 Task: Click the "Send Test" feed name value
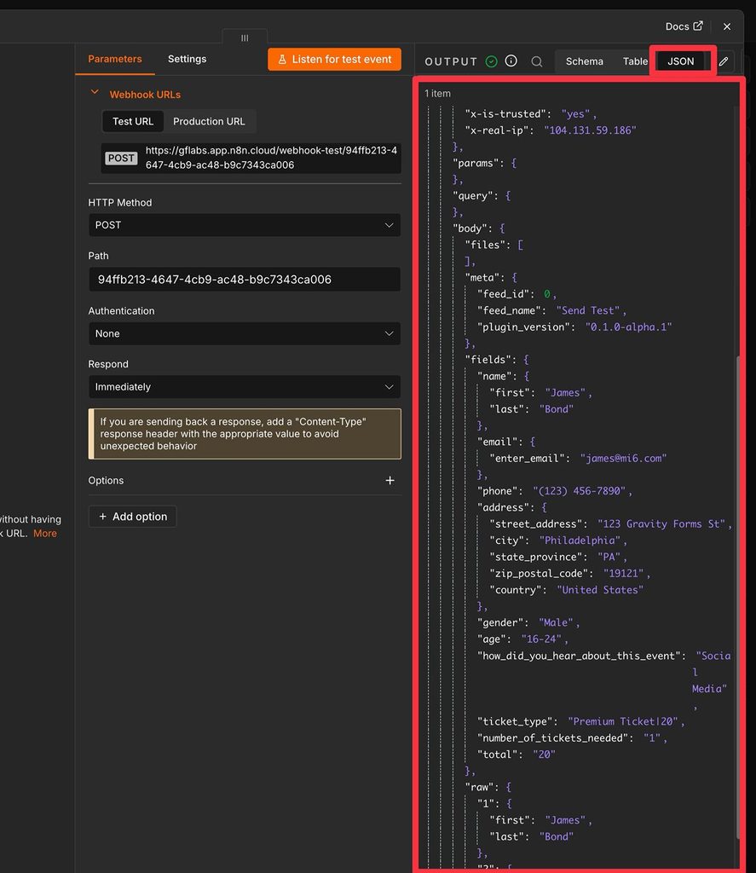(587, 310)
